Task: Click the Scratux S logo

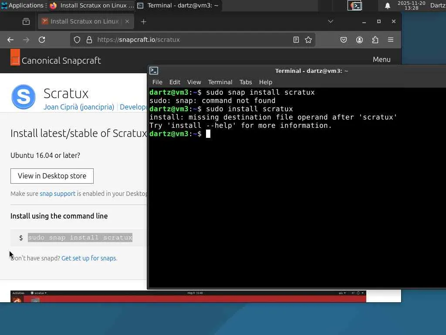Action: coord(24,97)
